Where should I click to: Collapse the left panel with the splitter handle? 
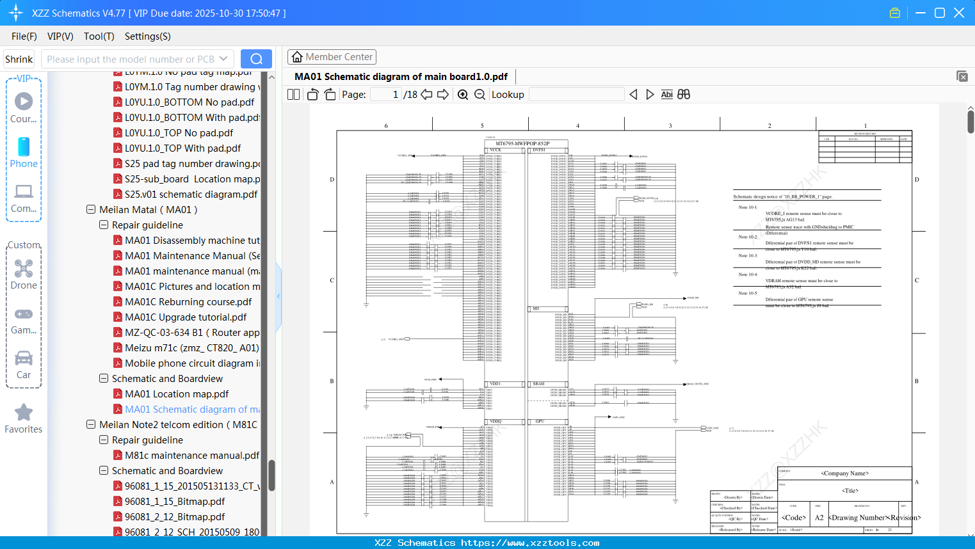278,296
